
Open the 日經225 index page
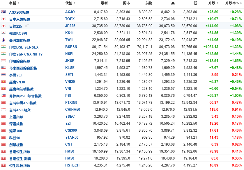15,26
